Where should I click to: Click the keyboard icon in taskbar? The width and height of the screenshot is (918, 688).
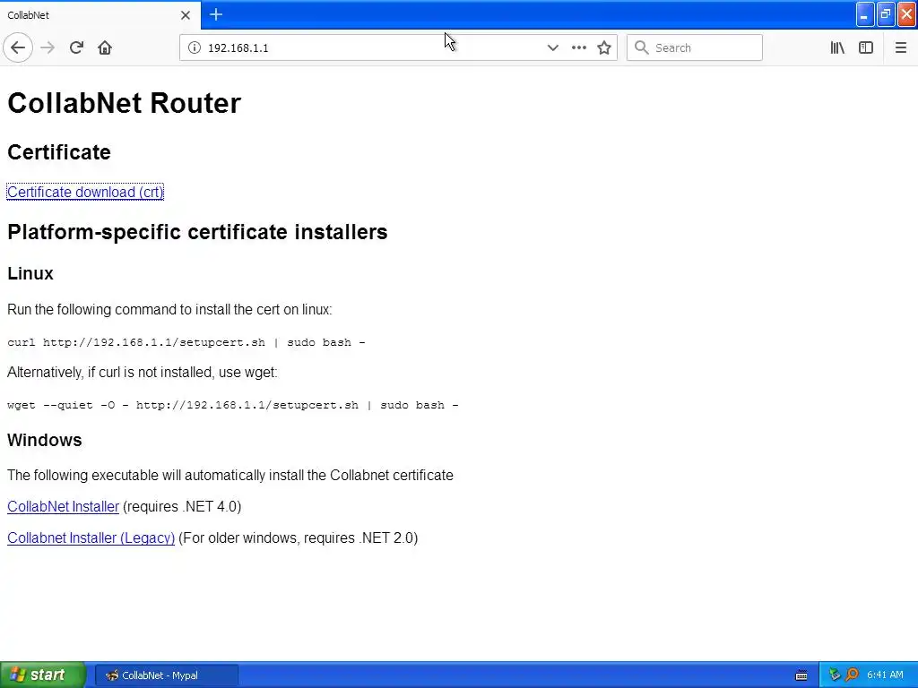tap(801, 675)
